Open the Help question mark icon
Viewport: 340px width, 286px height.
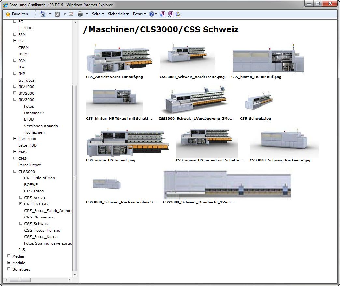click(152, 14)
